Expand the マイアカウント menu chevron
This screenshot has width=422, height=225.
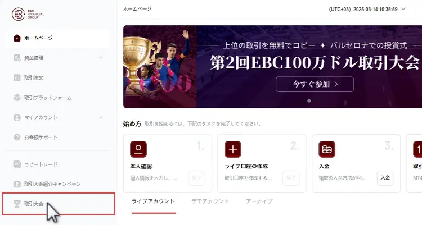click(x=101, y=117)
